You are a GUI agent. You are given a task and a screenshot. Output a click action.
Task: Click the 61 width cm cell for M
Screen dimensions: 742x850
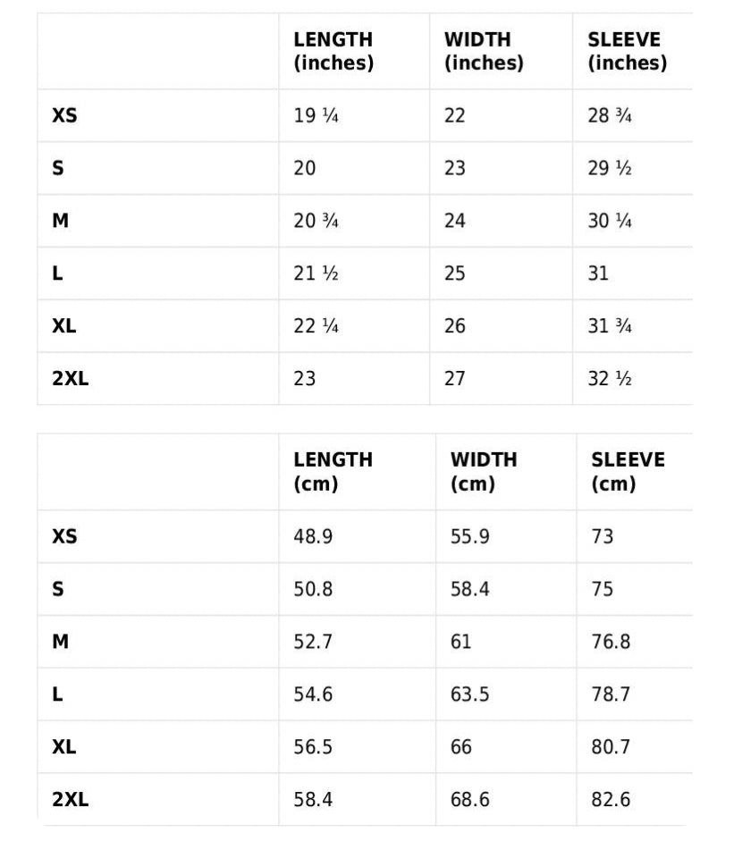click(460, 641)
